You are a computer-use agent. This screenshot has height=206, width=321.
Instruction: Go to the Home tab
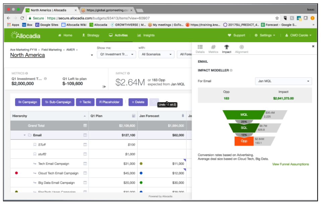point(65,36)
